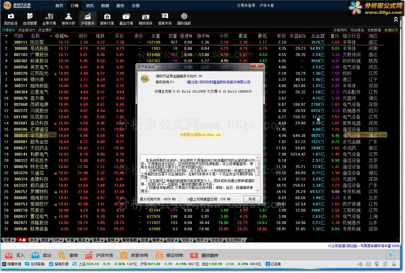This screenshot has height=273, width=405.
Task: Open 港股市场 toolbar icon
Action: pos(165,19)
